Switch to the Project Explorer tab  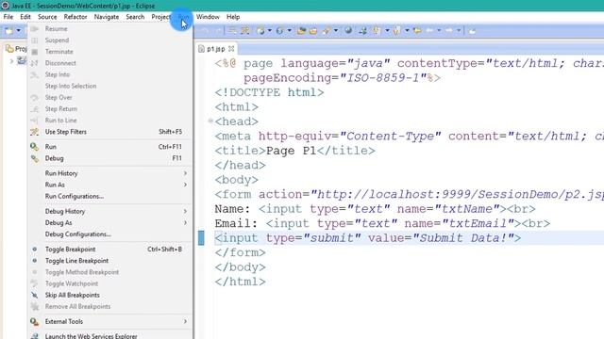pos(16,48)
